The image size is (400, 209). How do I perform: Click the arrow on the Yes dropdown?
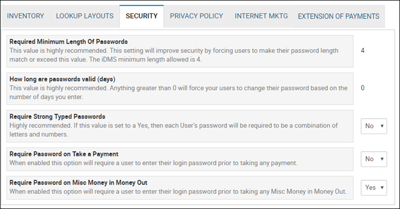point(382,188)
